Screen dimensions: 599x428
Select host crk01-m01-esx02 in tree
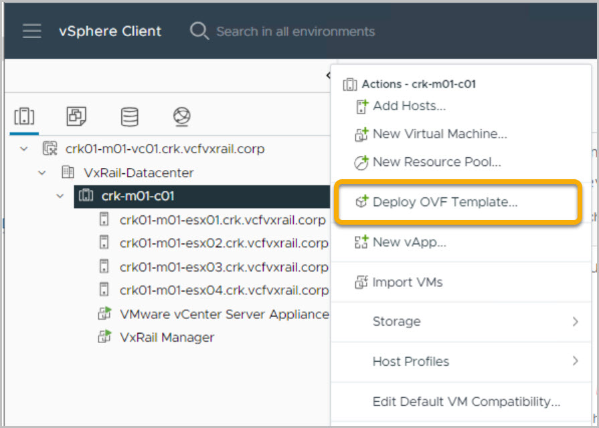click(223, 243)
